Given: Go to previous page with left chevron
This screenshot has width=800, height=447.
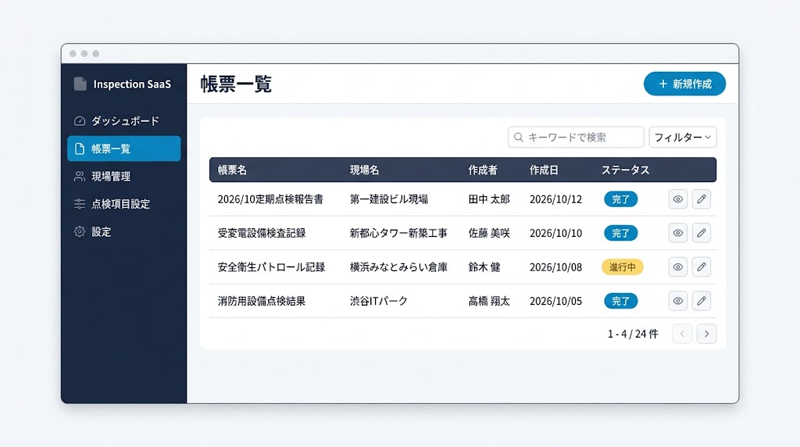Looking at the screenshot, I should [x=682, y=334].
